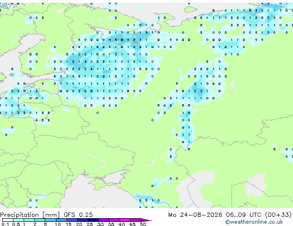Click the forecast offset "(00+33)" text
Screen dimensions: 293x226
[x=278, y=215]
